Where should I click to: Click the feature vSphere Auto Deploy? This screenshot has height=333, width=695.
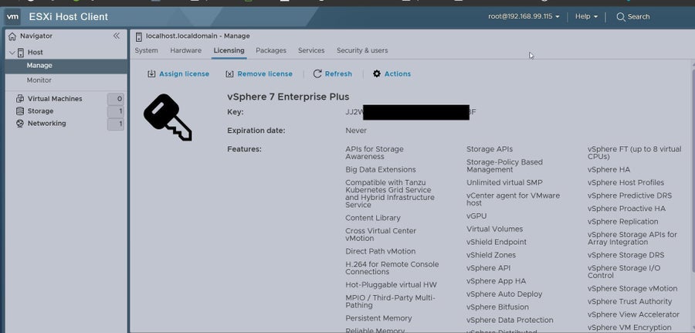[x=504, y=294]
